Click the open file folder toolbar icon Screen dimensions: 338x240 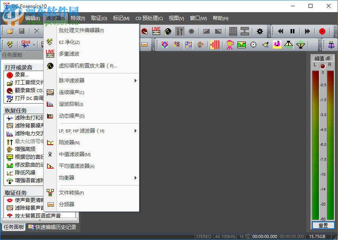pos(10,31)
